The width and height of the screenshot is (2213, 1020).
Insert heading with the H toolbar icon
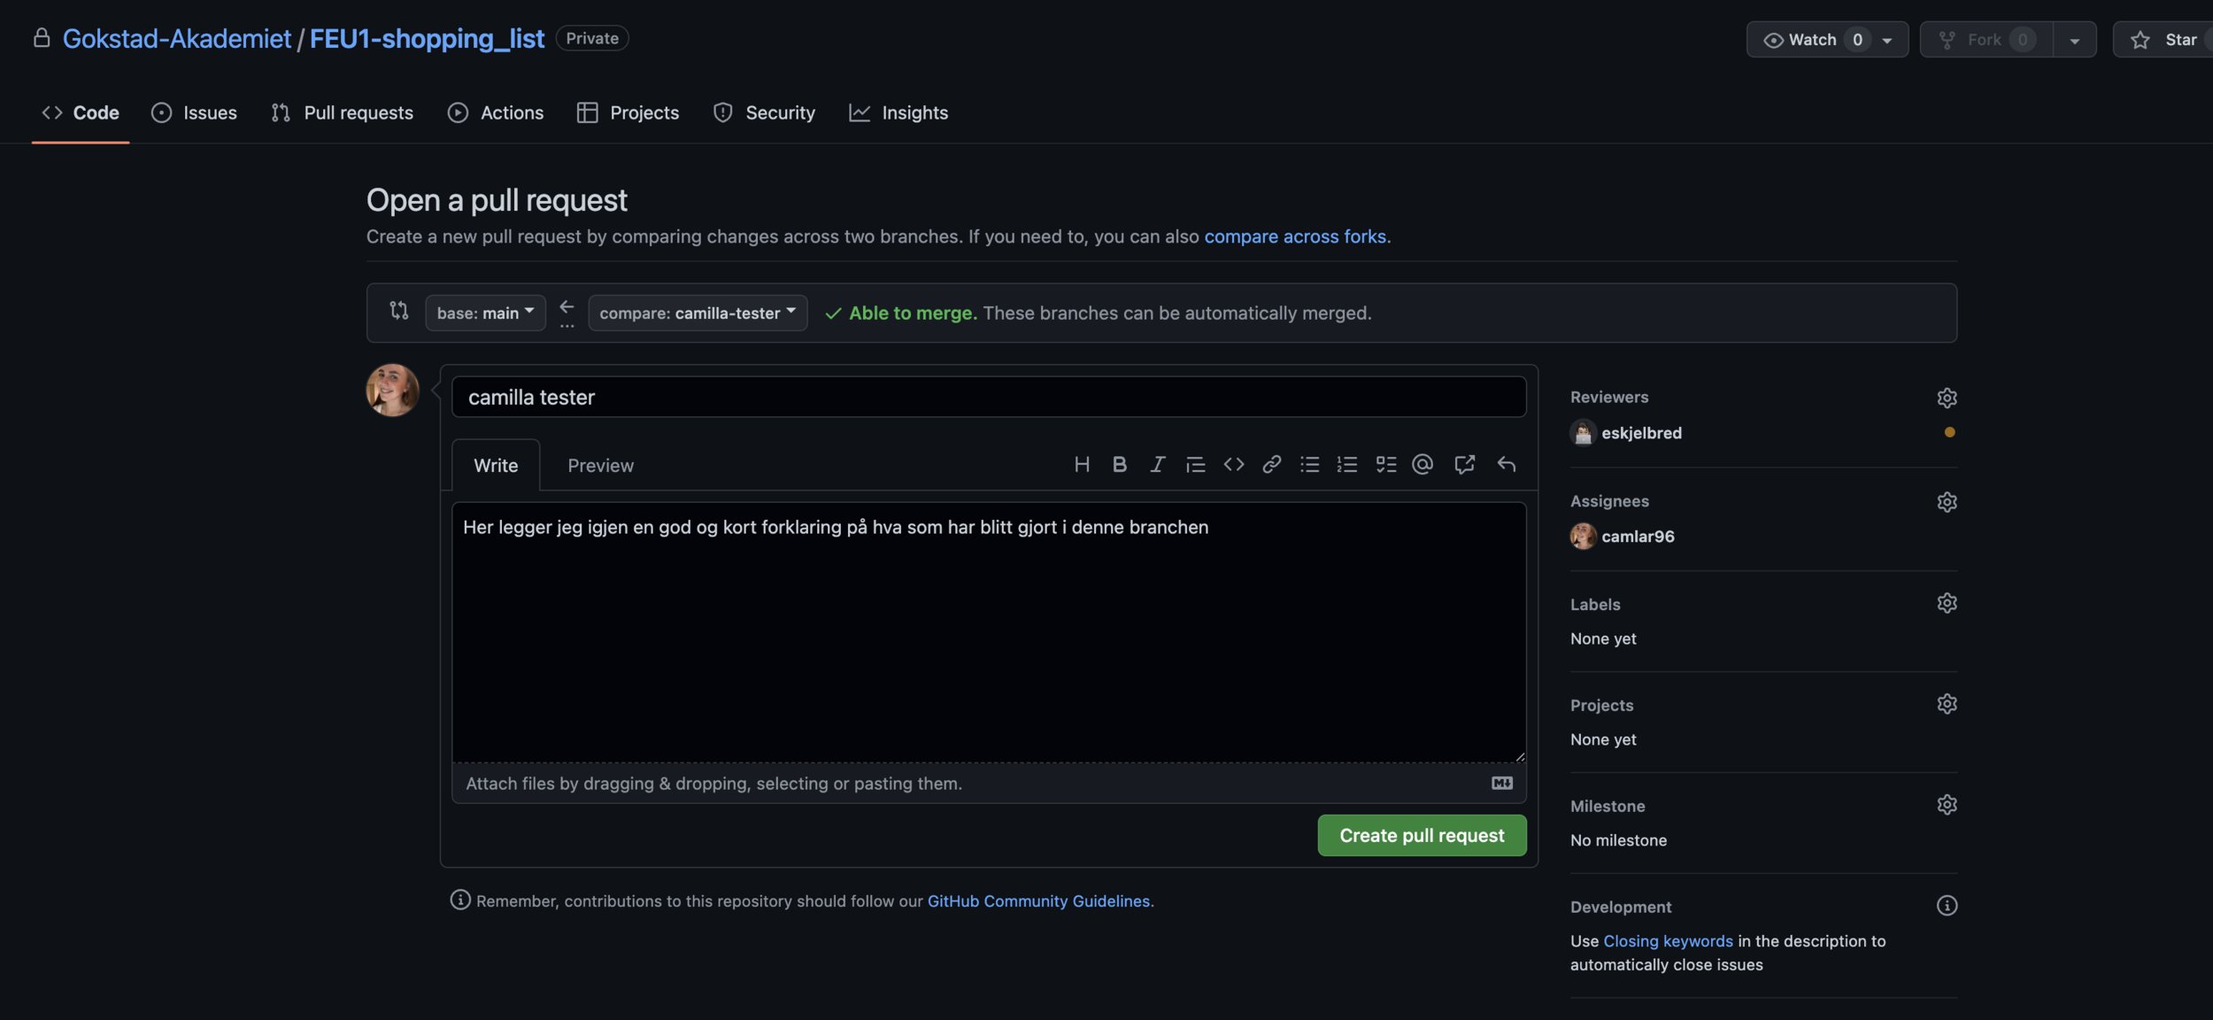point(1081,465)
